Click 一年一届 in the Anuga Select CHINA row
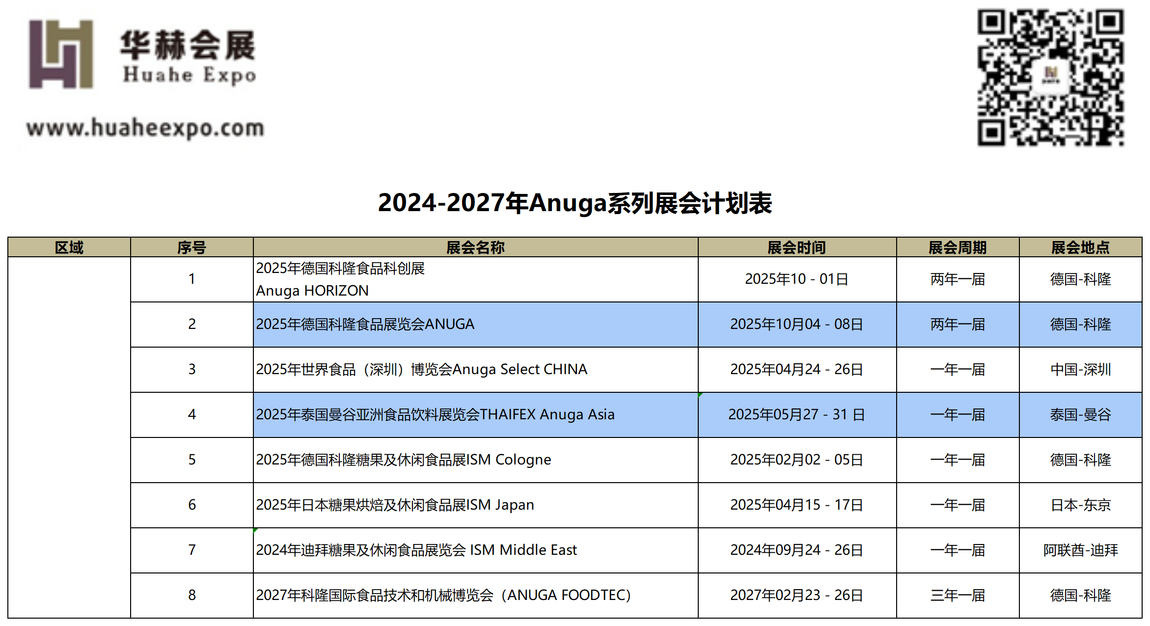 [958, 370]
